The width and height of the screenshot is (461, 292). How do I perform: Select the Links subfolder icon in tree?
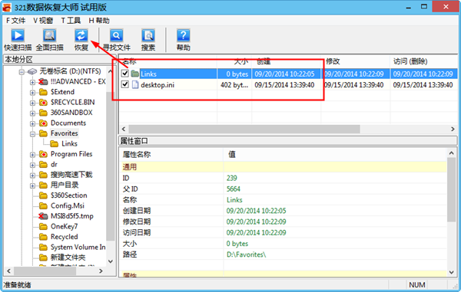54,143
